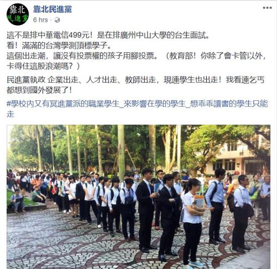277x269 pixels.
Task: Open the three-dot post options menu
Action: (267, 8)
